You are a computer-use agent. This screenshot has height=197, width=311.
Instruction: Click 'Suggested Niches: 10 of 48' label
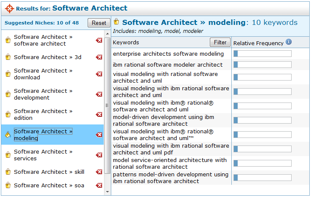coord(42,23)
